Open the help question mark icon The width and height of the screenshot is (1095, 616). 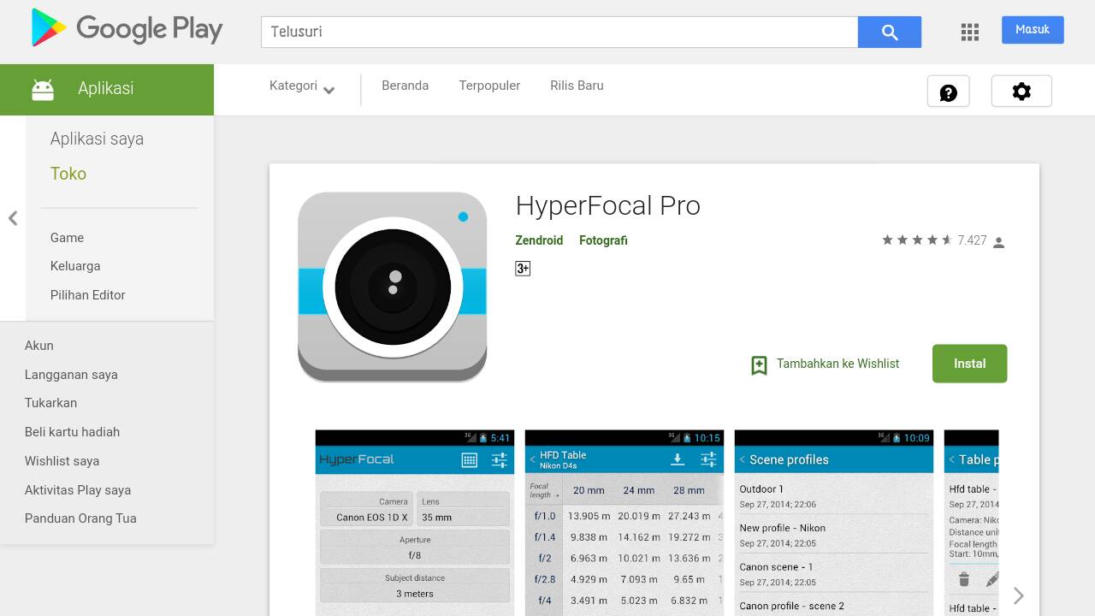pos(948,92)
